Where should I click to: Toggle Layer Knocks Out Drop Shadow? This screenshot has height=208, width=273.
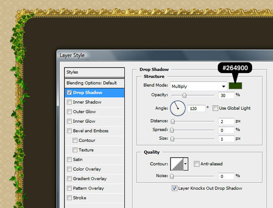(x=174, y=188)
